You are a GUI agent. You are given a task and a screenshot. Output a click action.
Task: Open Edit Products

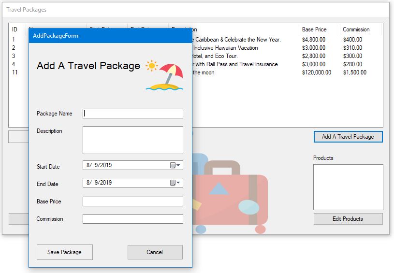[348, 219]
